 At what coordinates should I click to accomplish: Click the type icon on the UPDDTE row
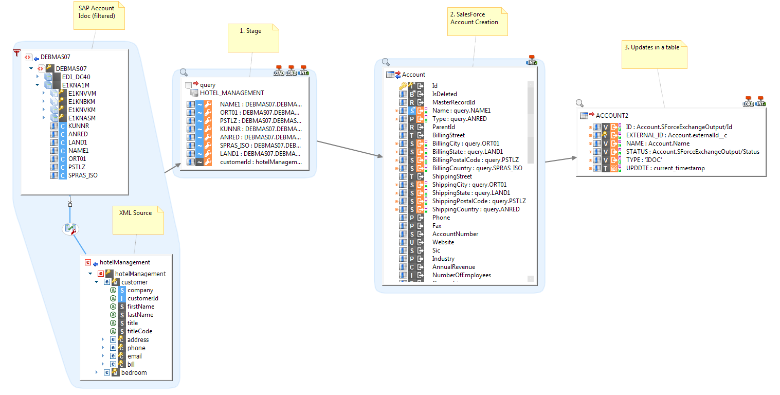(606, 168)
